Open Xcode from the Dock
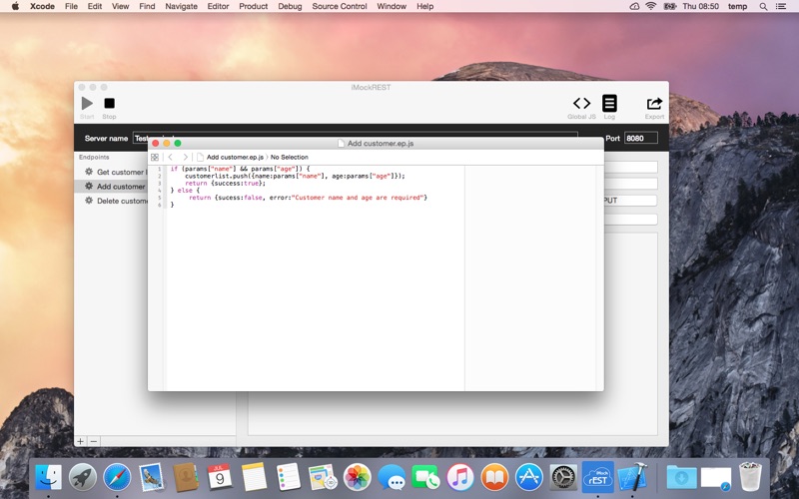Viewport: 799px width, 499px height. [632, 478]
